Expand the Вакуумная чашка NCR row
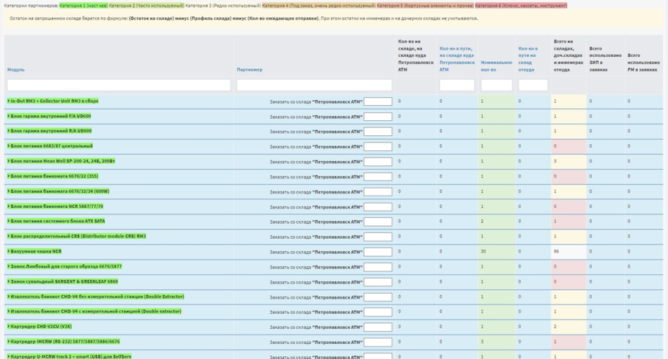This screenshot has height=359, width=668. (35, 252)
